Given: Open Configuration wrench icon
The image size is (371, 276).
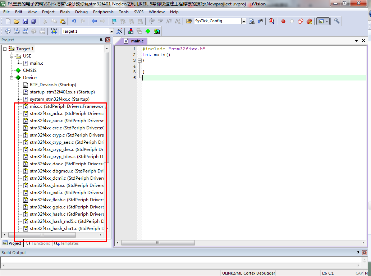Looking at the screenshot, I should [x=337, y=21].
